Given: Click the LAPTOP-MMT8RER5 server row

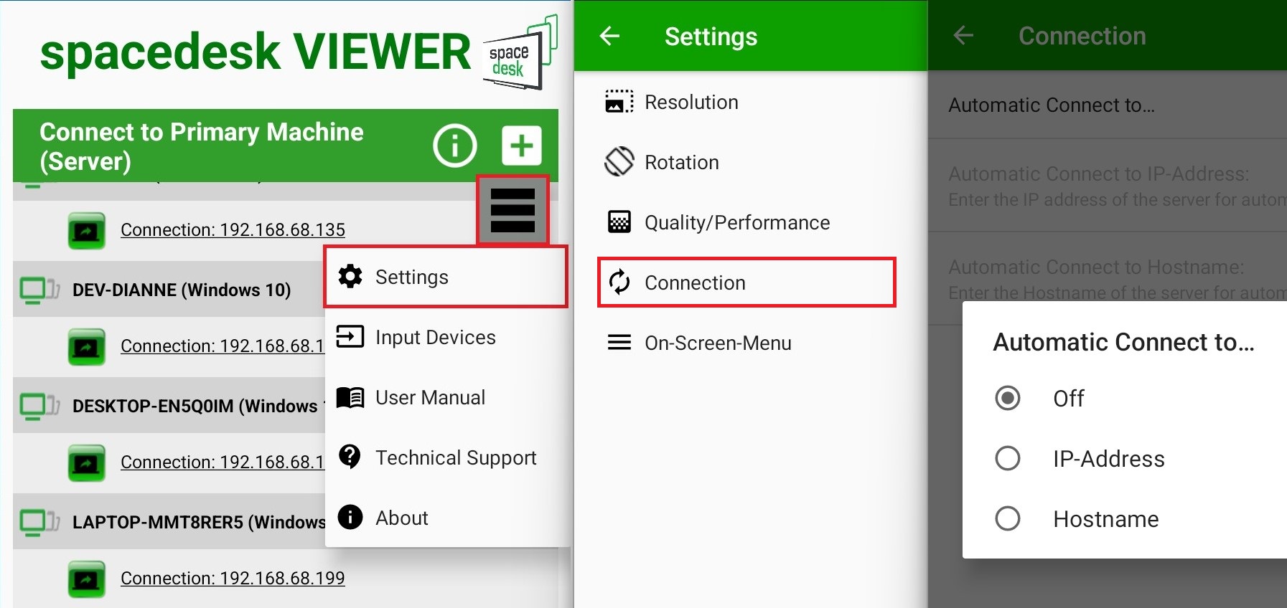Looking at the screenshot, I should pos(169,522).
